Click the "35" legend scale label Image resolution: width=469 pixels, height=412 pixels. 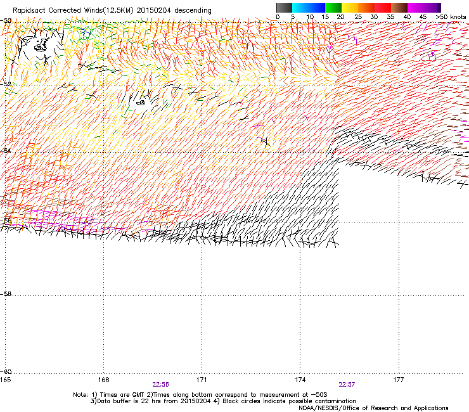click(390, 17)
